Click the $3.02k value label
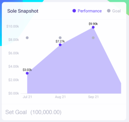Screen dimensions: 129x122 [x=27, y=70]
